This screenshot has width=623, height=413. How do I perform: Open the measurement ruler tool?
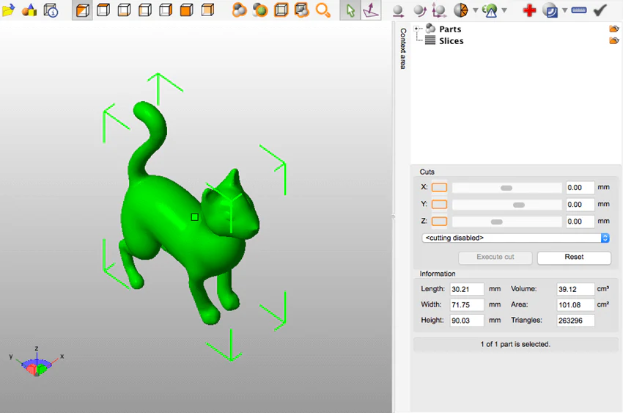(x=579, y=10)
